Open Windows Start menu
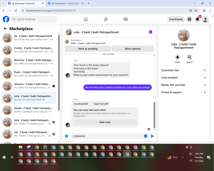The height and width of the screenshot is (171, 214). pyautogui.click(x=4, y=157)
